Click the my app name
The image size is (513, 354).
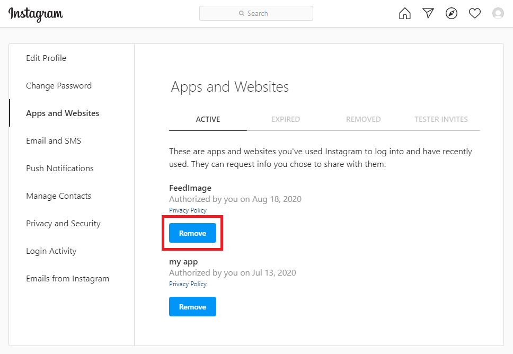[183, 262]
